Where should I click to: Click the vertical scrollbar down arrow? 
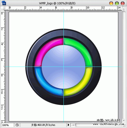coord(124,120)
